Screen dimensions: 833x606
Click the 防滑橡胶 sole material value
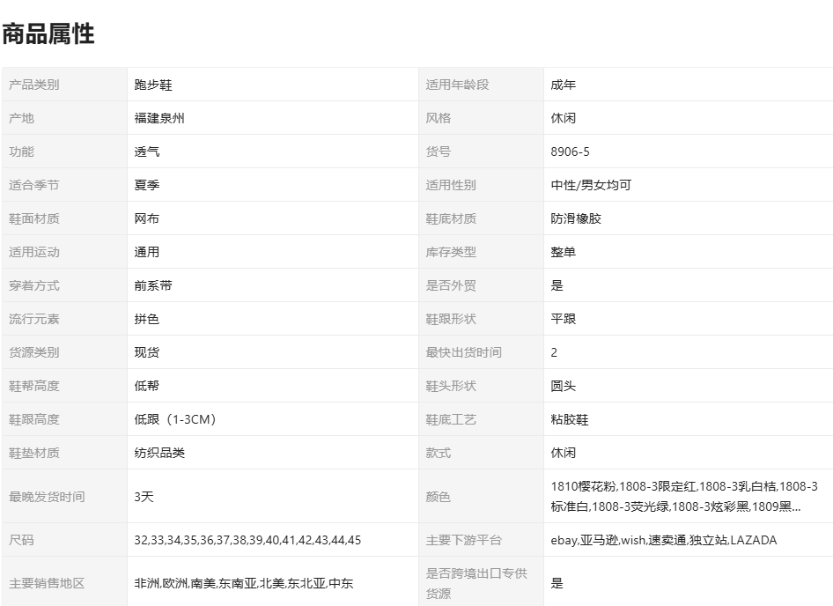click(x=576, y=218)
